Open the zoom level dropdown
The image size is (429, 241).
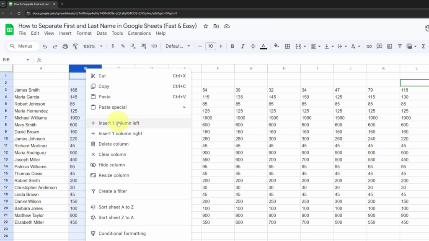pos(93,46)
